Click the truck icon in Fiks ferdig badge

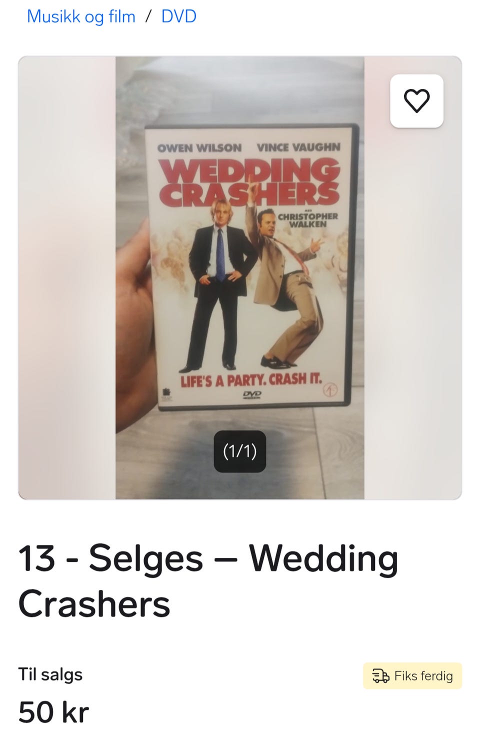(x=380, y=676)
